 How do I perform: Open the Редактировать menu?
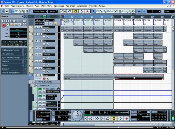pyautogui.click(x=17, y=6)
